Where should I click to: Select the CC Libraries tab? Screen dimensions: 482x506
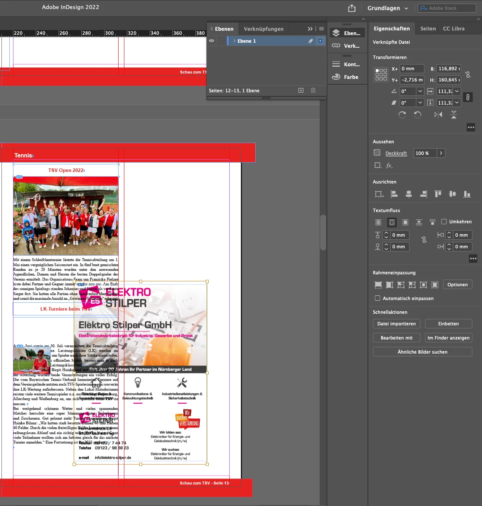454,29
